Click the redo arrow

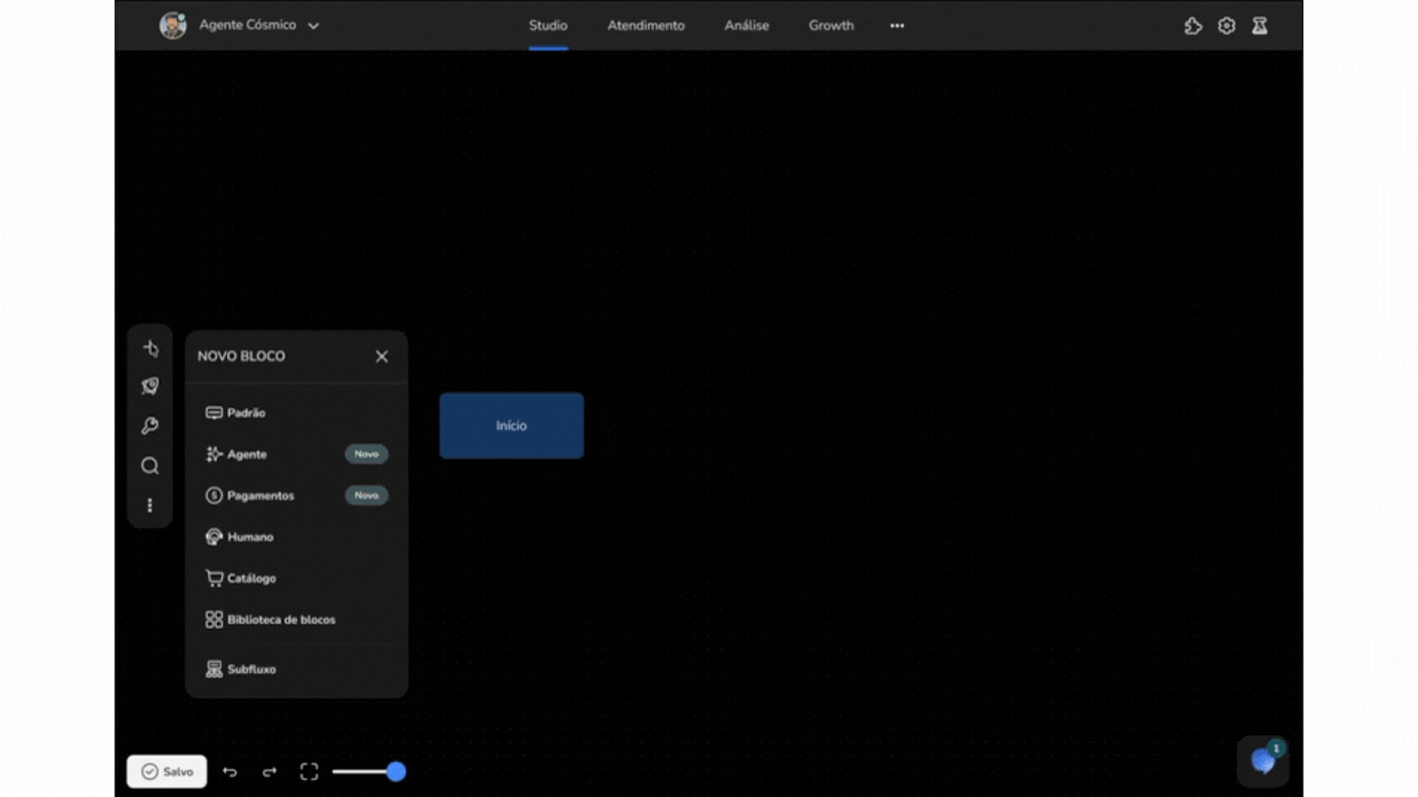(269, 772)
